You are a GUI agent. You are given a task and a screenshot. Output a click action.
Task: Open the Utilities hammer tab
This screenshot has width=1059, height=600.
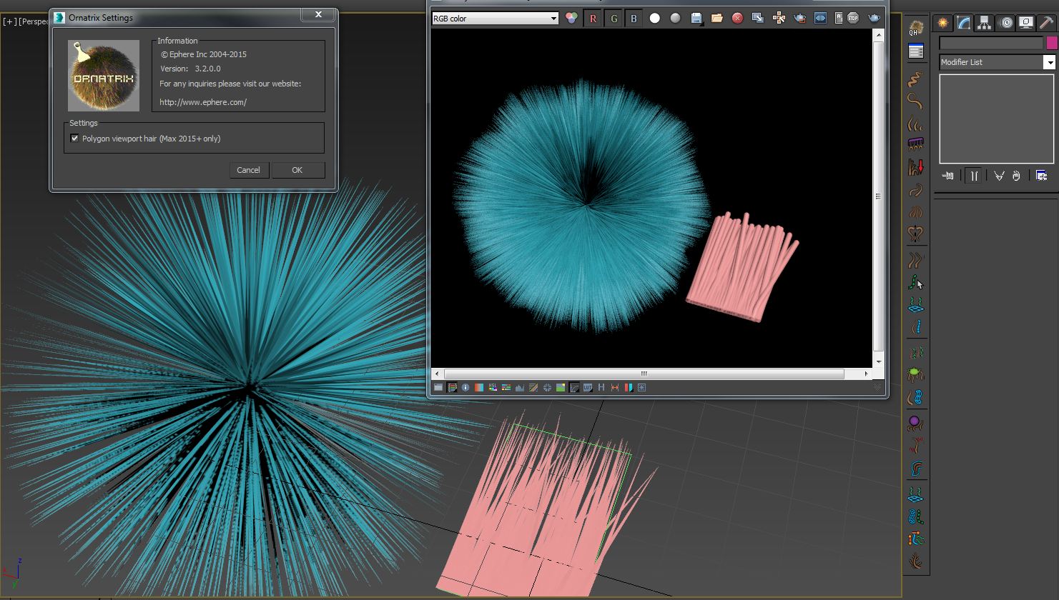click(1047, 23)
